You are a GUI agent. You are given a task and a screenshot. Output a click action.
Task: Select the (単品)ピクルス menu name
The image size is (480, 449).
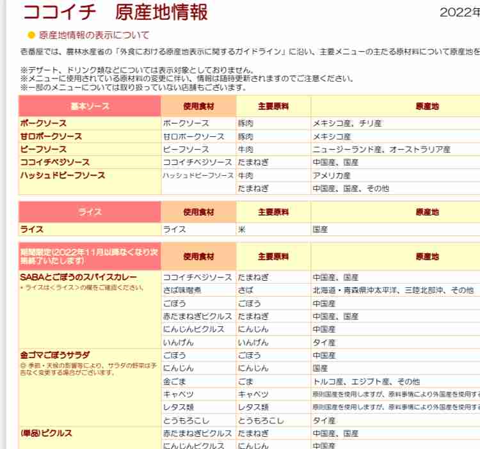coord(46,433)
